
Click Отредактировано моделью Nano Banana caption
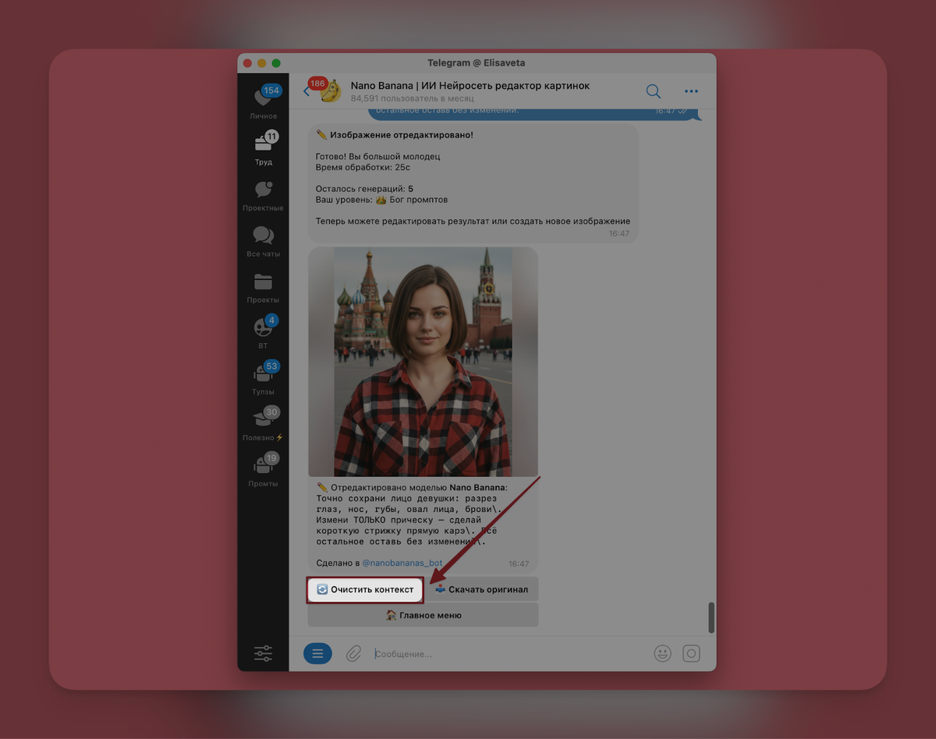pos(412,487)
